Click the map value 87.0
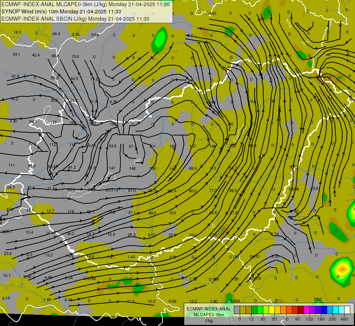Viewport: 355px width, 326px height. click(132, 191)
